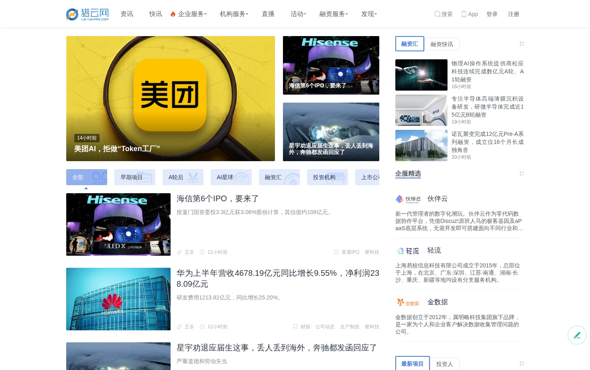Select the A轮后 category filter
590x370 pixels.
[x=183, y=177]
